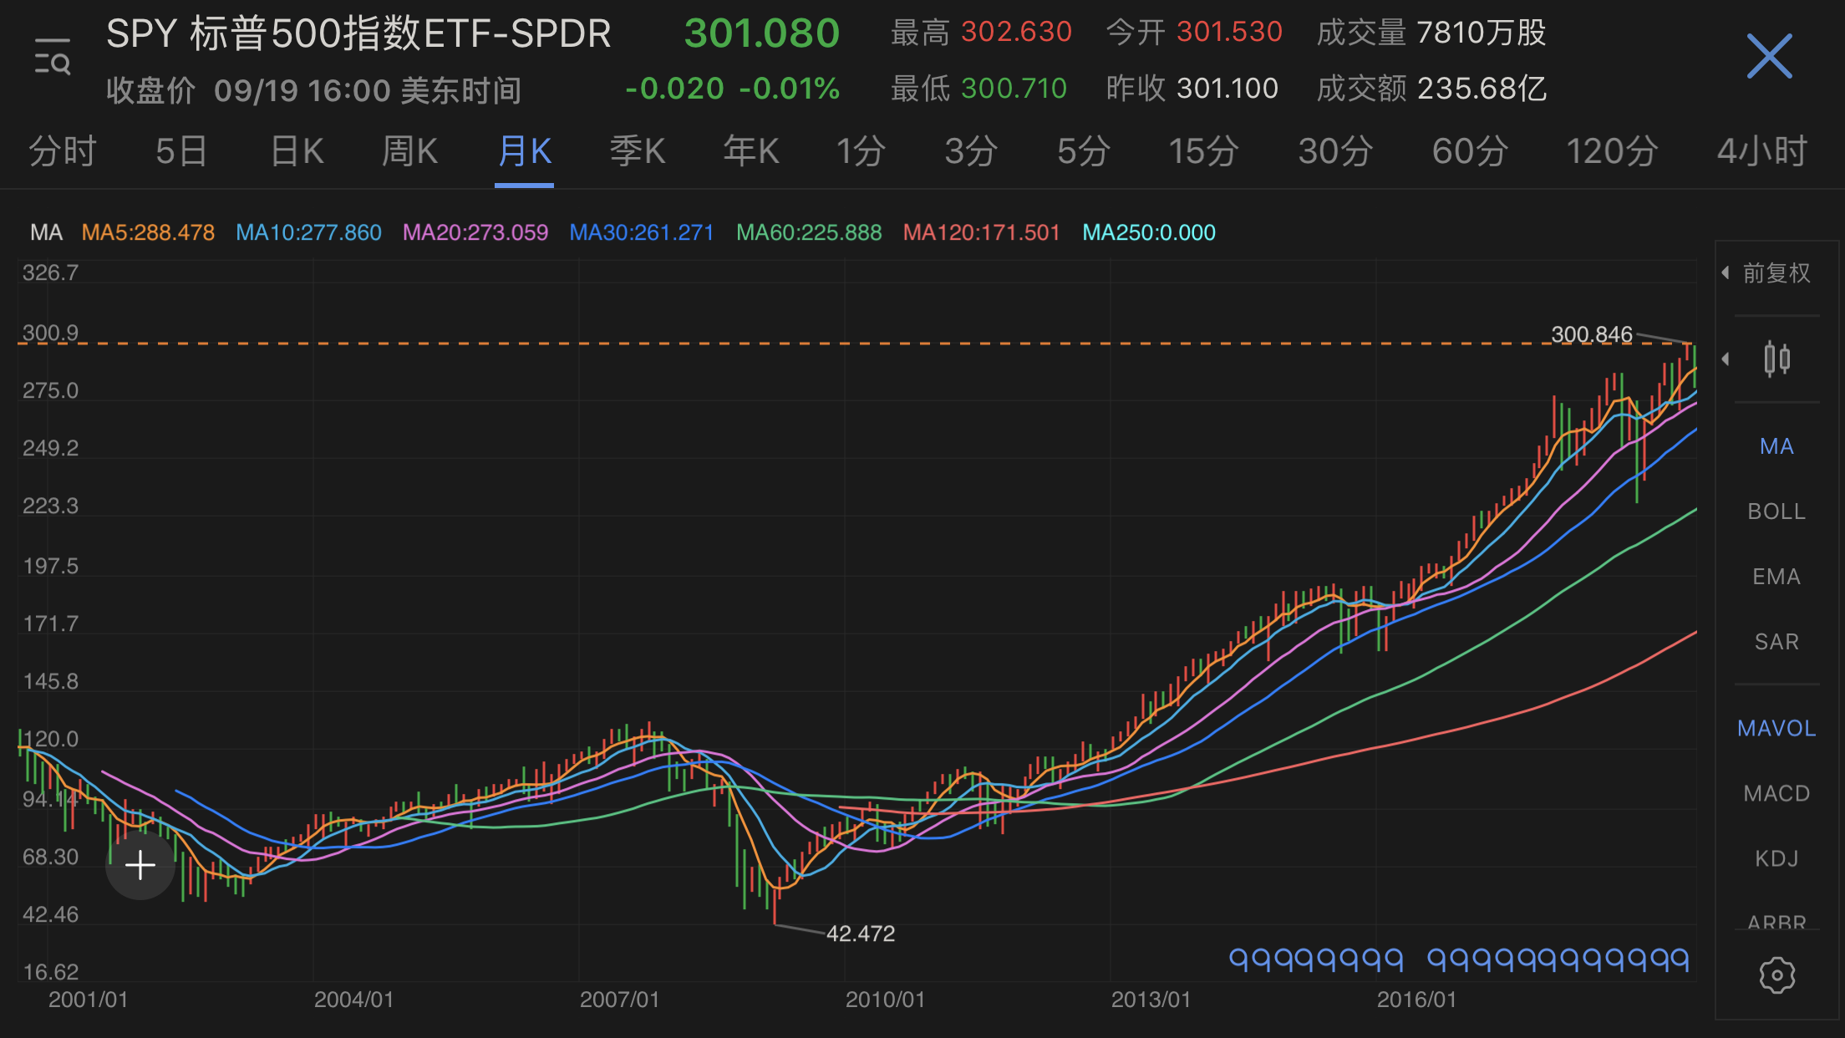This screenshot has width=1845, height=1038.
Task: Enable the EMA indicator
Action: tap(1776, 577)
